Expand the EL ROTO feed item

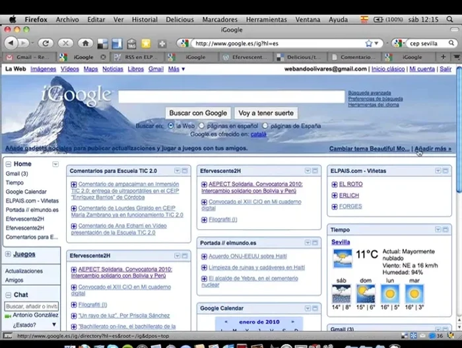pos(335,184)
